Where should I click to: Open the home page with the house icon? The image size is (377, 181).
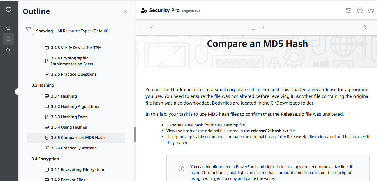click(x=8, y=27)
